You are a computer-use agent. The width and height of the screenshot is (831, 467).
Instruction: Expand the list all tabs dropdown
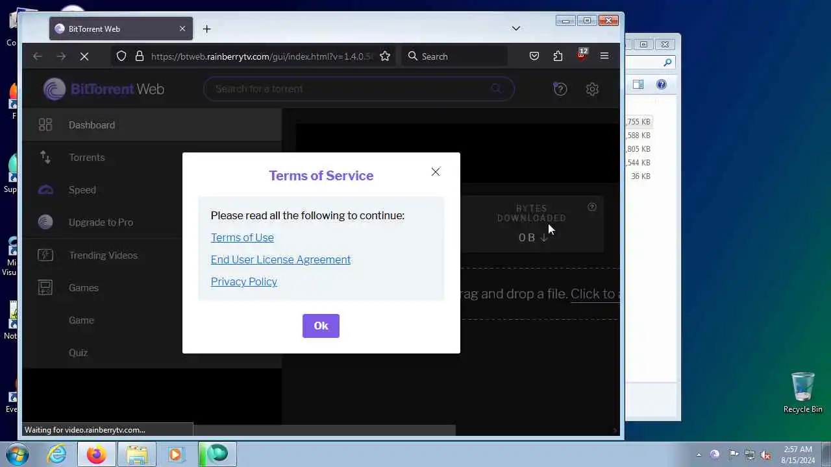[516, 29]
